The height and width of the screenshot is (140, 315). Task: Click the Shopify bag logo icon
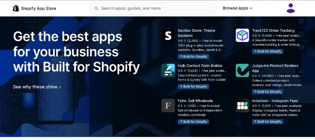tap(16, 8)
